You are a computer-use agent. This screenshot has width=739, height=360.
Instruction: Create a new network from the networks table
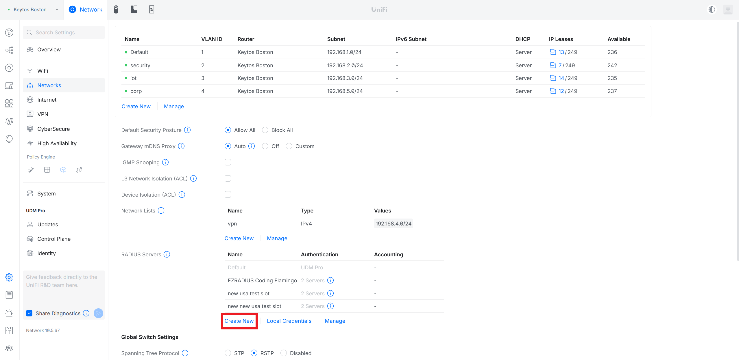(x=136, y=106)
